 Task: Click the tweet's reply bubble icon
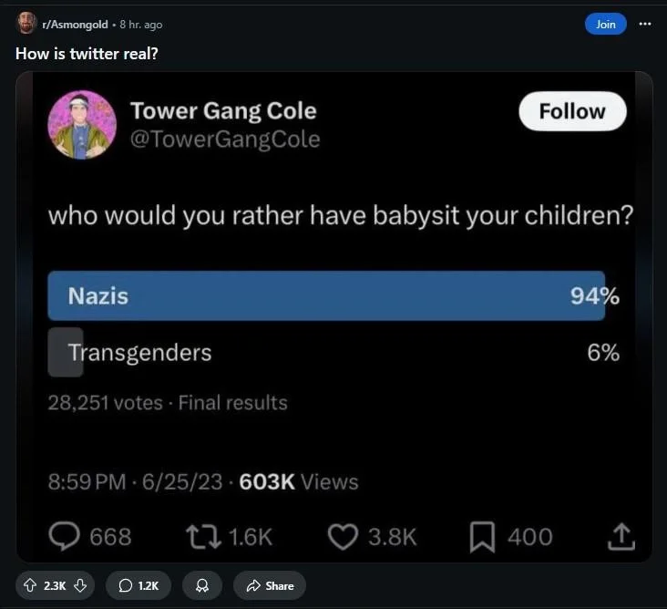(x=63, y=537)
